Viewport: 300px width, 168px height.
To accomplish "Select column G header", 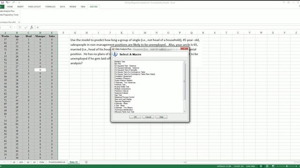I will pos(75,33).
